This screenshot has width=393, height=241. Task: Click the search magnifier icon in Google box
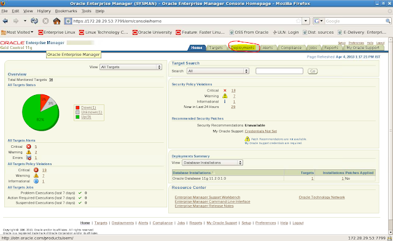click(x=387, y=21)
